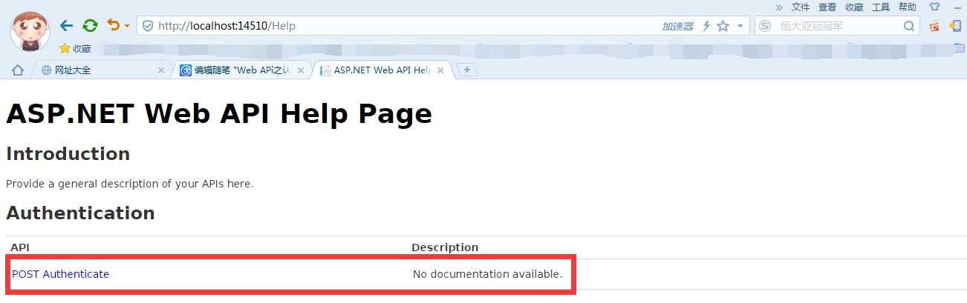
Task: Click the API column header
Action: [x=19, y=247]
